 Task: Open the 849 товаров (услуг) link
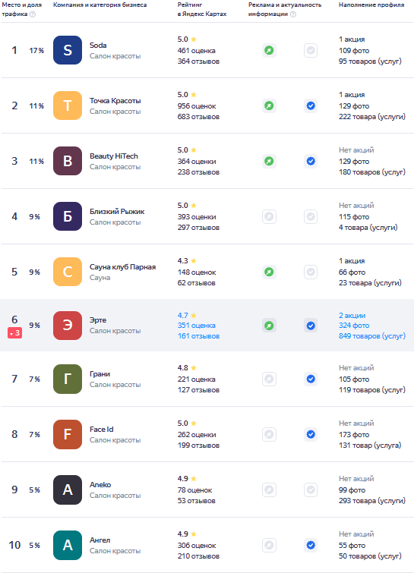click(372, 336)
